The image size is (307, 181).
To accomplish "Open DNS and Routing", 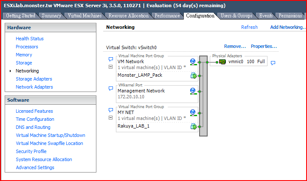I will tap(33, 127).
